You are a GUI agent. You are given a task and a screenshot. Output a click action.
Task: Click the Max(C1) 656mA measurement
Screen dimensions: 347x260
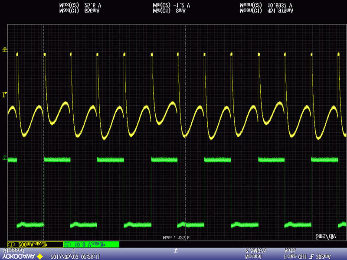[79, 11]
